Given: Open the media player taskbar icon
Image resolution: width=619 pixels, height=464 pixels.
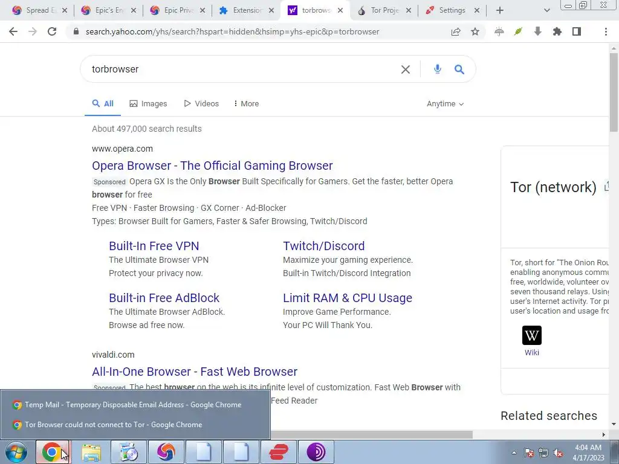Looking at the screenshot, I should pyautogui.click(x=129, y=452).
